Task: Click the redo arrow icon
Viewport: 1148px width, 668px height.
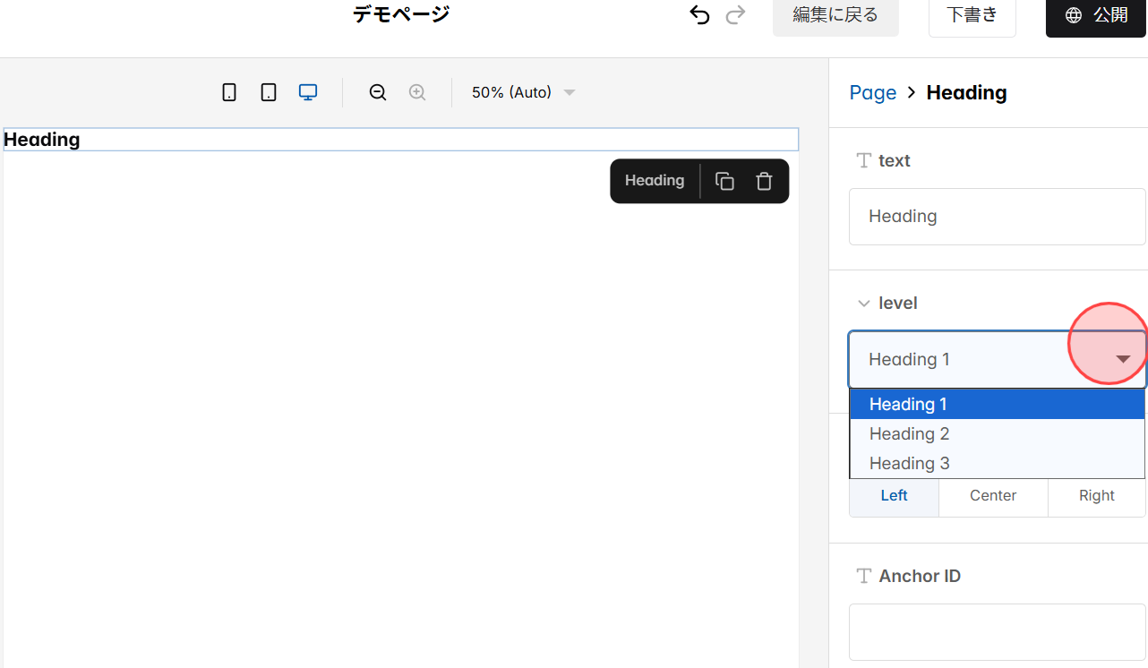Action: click(x=735, y=14)
